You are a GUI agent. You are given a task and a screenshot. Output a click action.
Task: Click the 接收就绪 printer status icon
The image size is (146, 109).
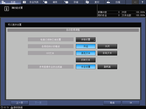12,107
